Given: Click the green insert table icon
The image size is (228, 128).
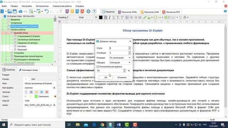Looking at the screenshot, I should (166, 17).
